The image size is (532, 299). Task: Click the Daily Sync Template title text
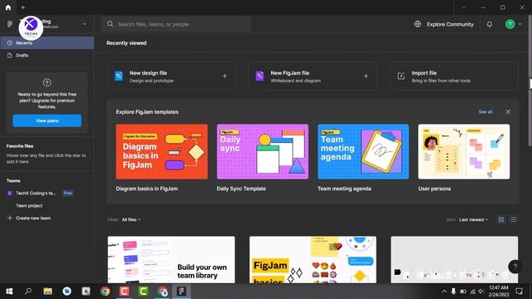pyautogui.click(x=241, y=189)
